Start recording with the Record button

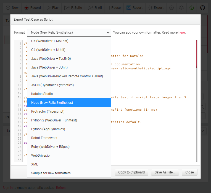click(33, 8)
